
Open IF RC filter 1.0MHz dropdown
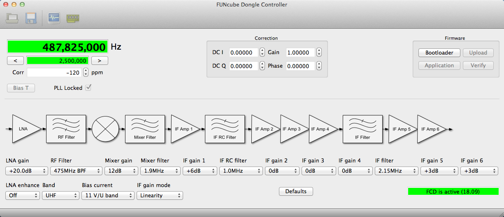241,171
